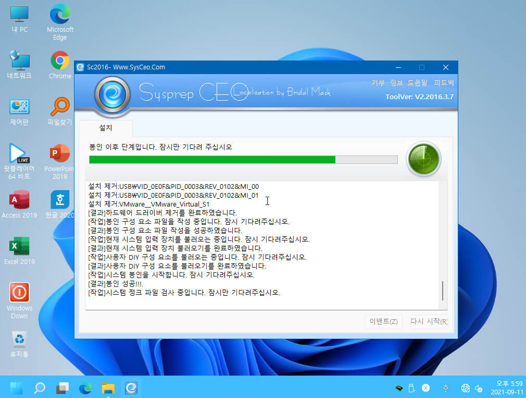Viewport: 526px width, 398px height.
Task: Minimize the Sc2016 window
Action: pyautogui.click(x=398, y=67)
